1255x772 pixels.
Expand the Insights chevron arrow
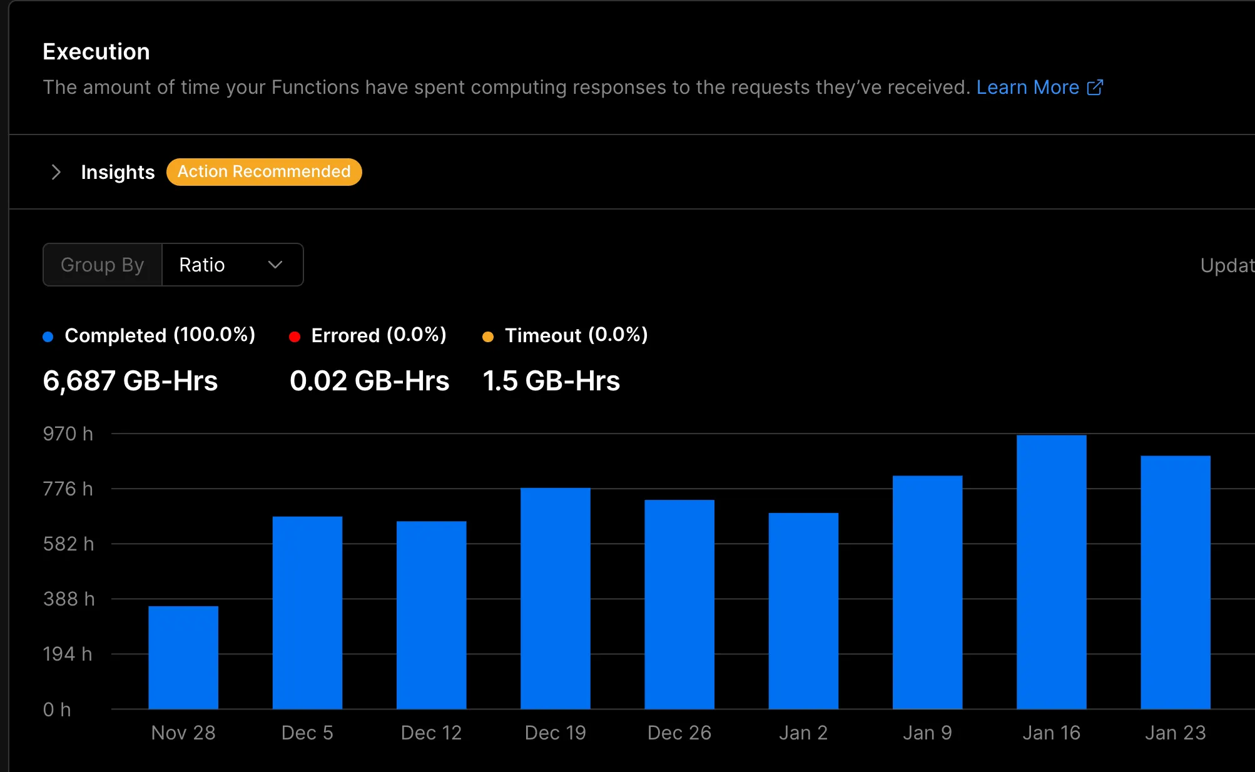56,172
